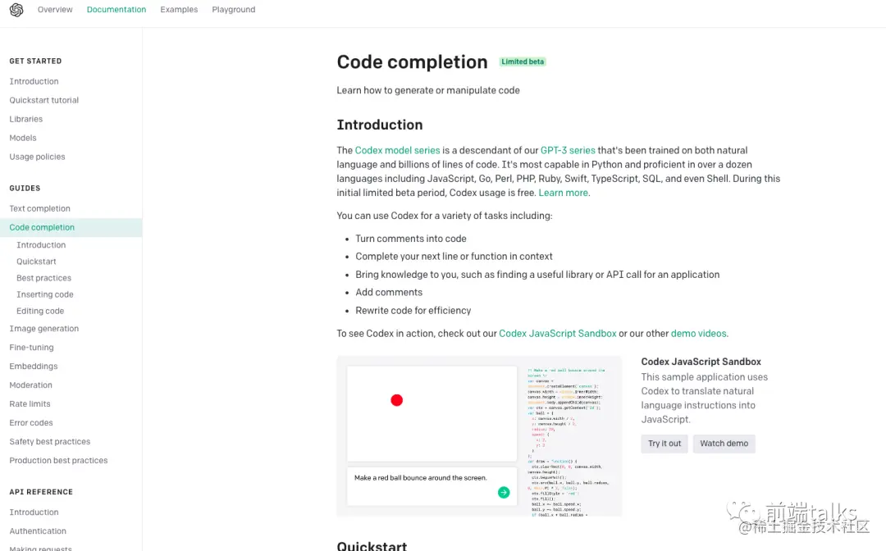Follow the GPT-3 series link
Viewport: 886px width, 551px height.
pyautogui.click(x=568, y=150)
